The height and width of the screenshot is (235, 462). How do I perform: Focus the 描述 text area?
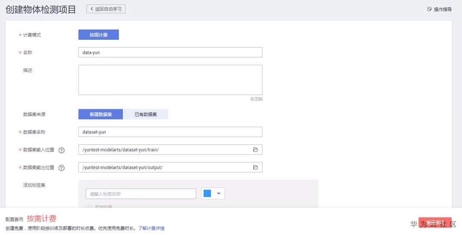point(170,80)
